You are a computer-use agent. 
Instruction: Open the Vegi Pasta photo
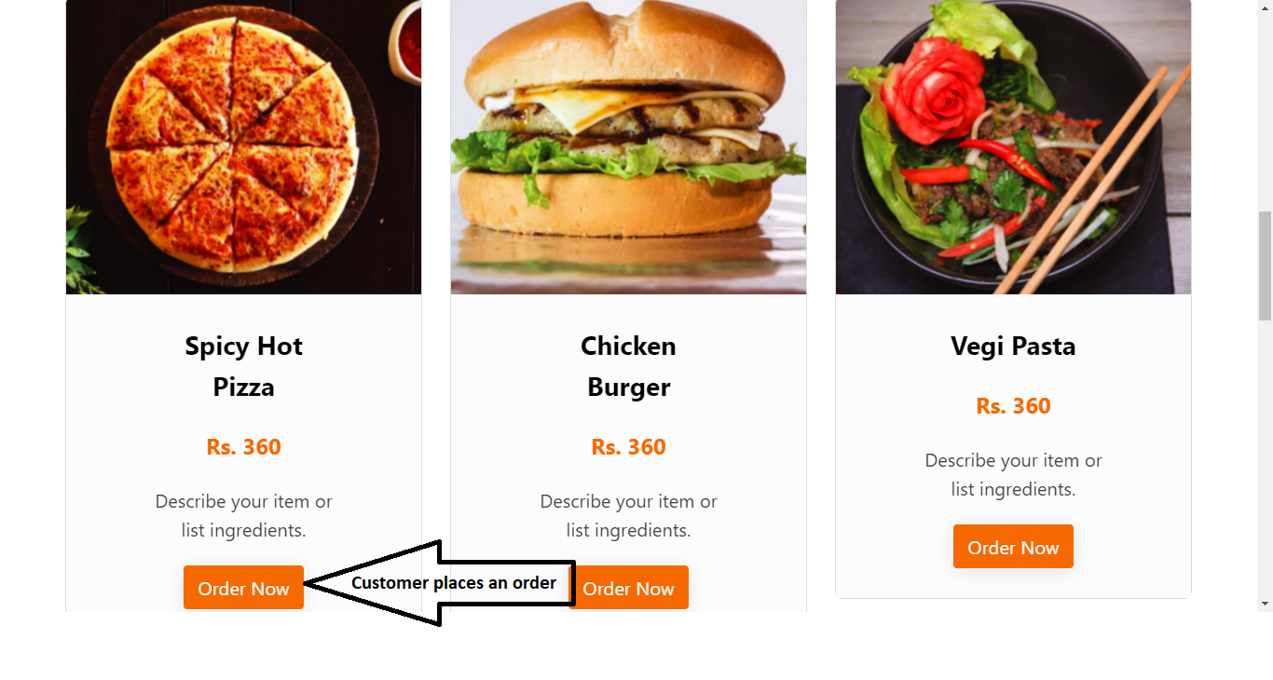(x=1013, y=147)
